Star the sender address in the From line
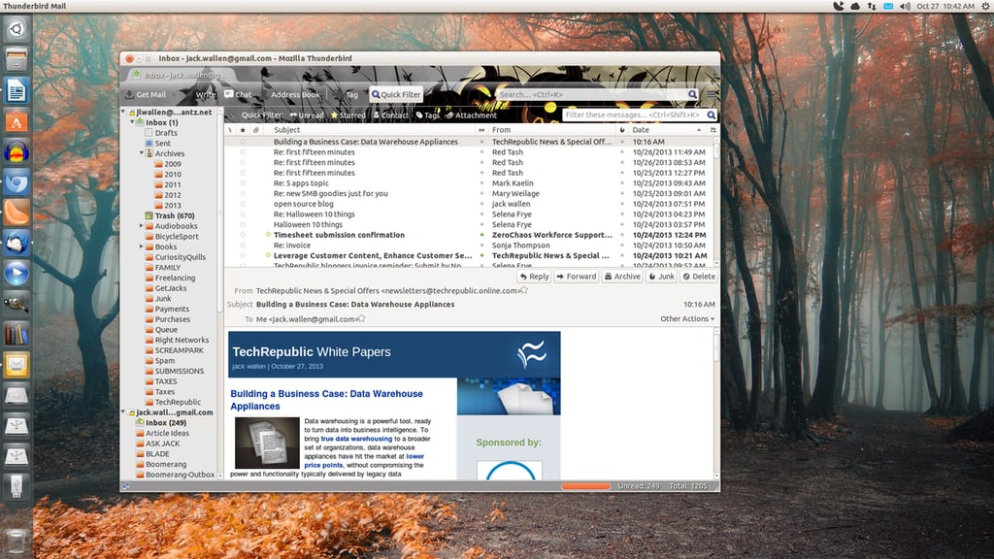994x559 pixels. coord(524,290)
